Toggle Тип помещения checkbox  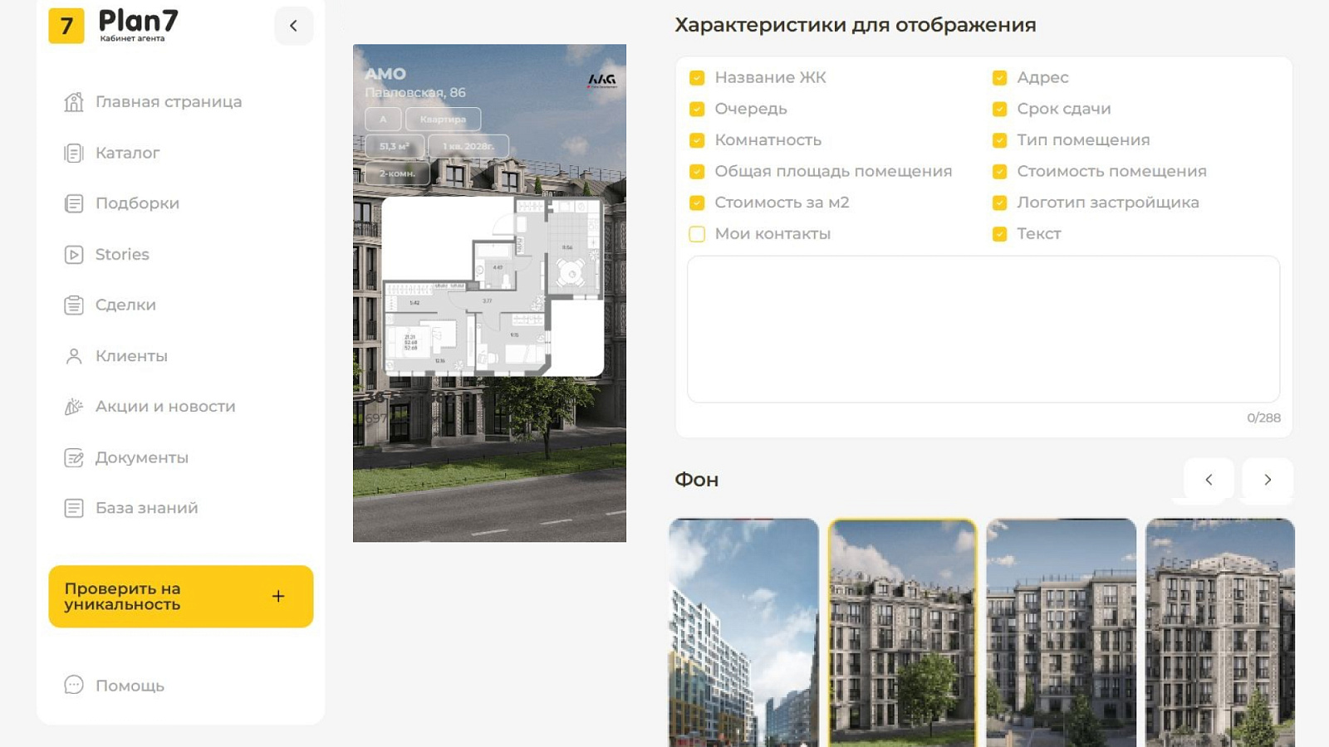[999, 140]
